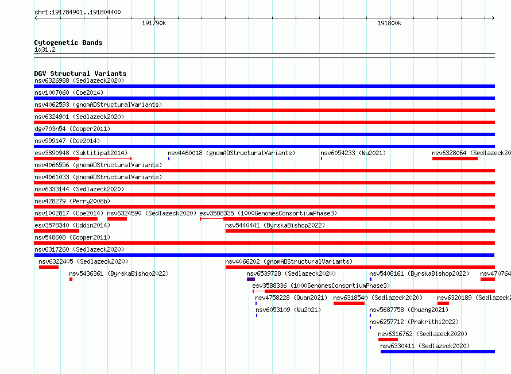This screenshot has width=511, height=374.
Task: Click the Cytogenetic Bands track title
Action: 68,43
